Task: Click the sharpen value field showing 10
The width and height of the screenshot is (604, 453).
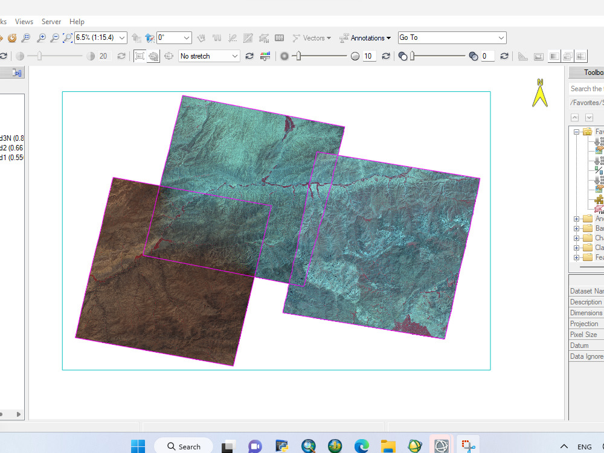Action: coord(369,56)
